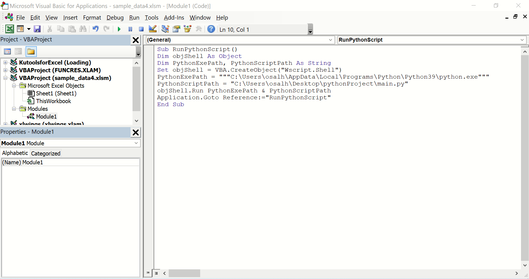Click the View Microsoft Excel icon
This screenshot has height=279, width=529.
[x=9, y=29]
